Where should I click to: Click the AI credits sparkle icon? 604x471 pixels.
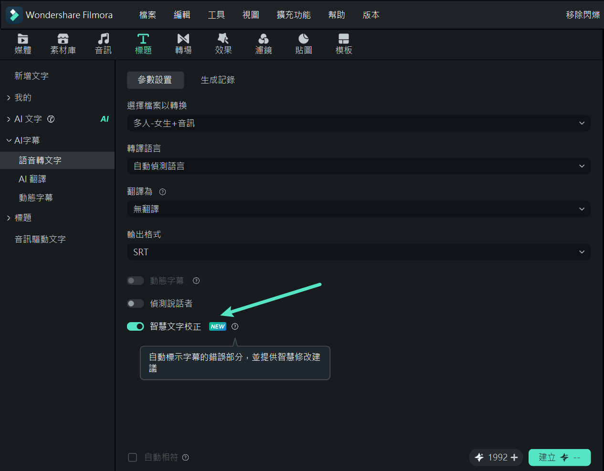coord(479,457)
